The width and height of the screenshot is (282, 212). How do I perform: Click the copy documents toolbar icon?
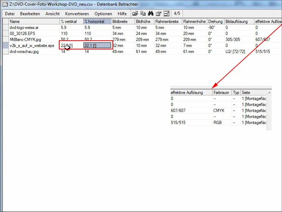pos(143,13)
